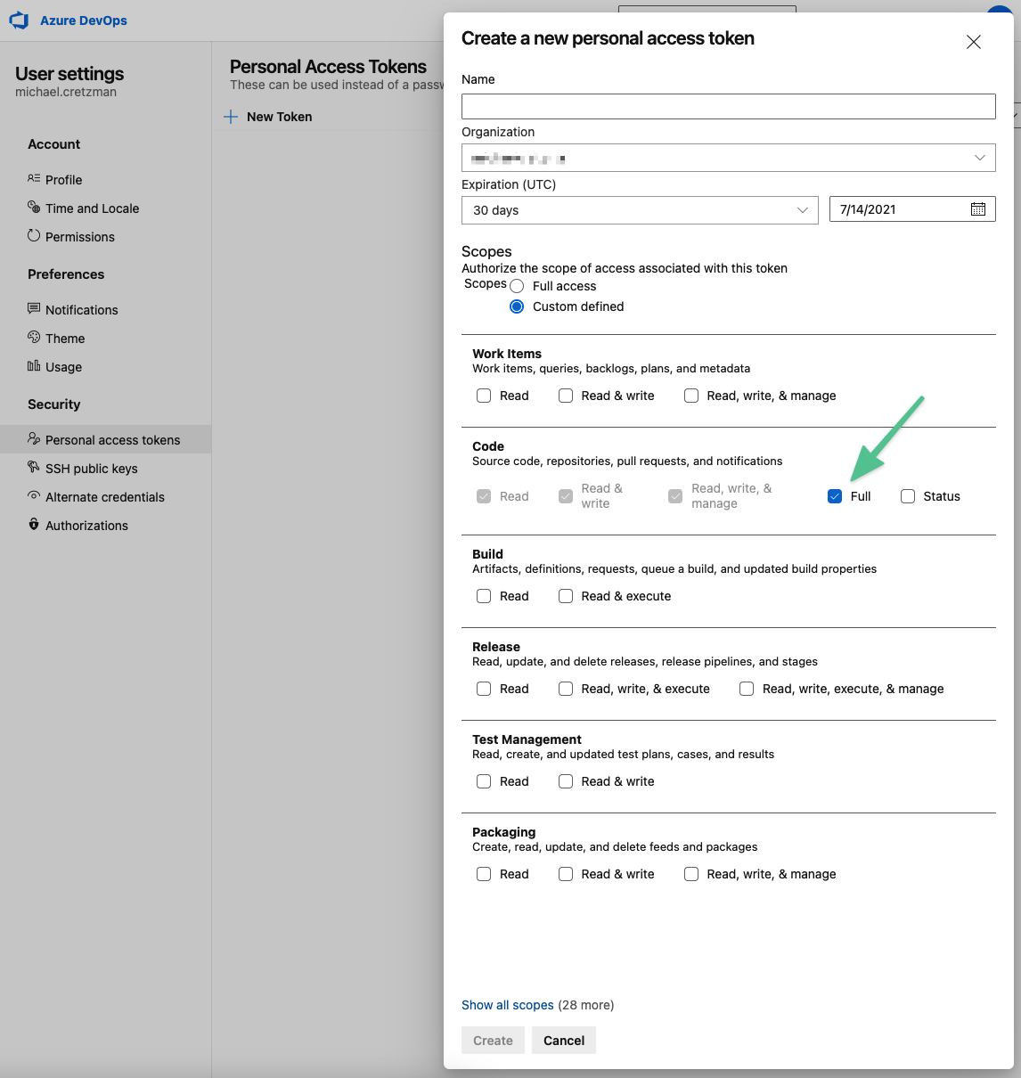Enable the Code Status checkbox
Screen dimensions: 1021x1078
908,496
